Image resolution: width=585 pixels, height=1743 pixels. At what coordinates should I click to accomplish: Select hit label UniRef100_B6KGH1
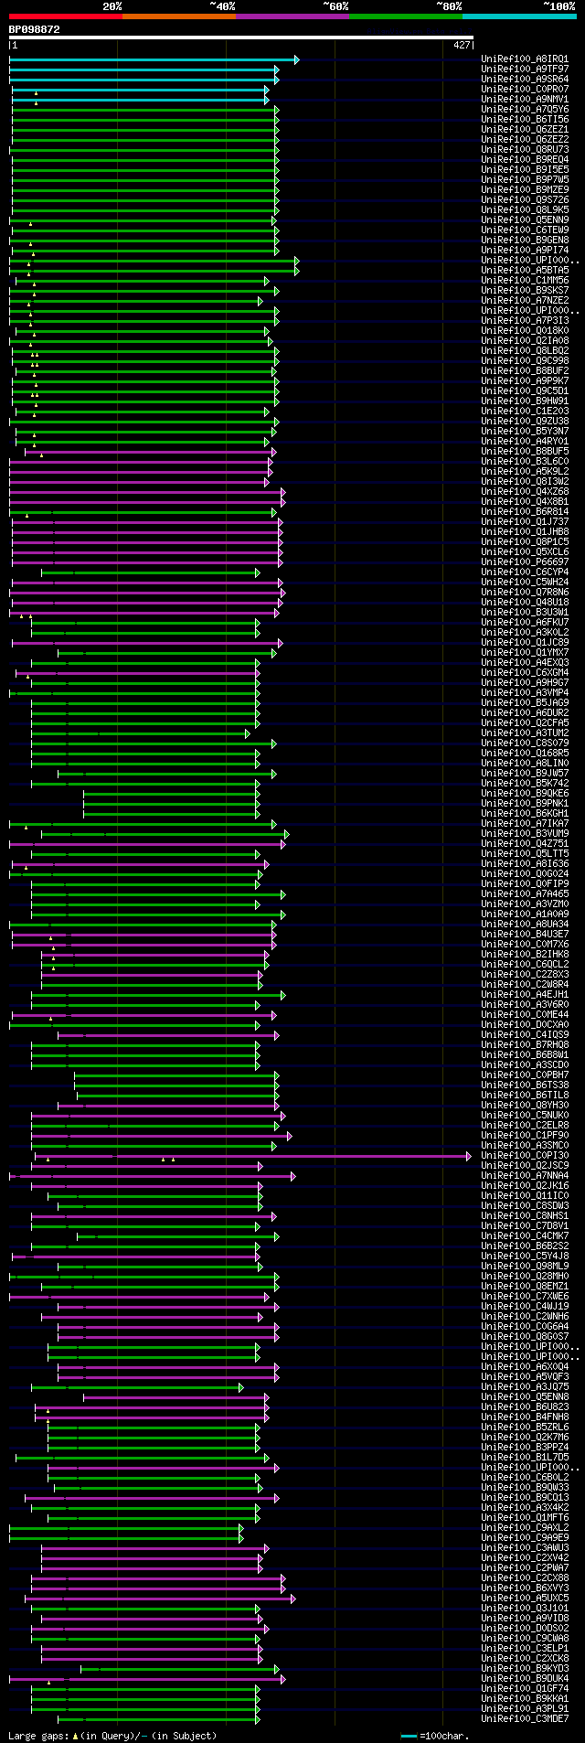pyautogui.click(x=525, y=814)
